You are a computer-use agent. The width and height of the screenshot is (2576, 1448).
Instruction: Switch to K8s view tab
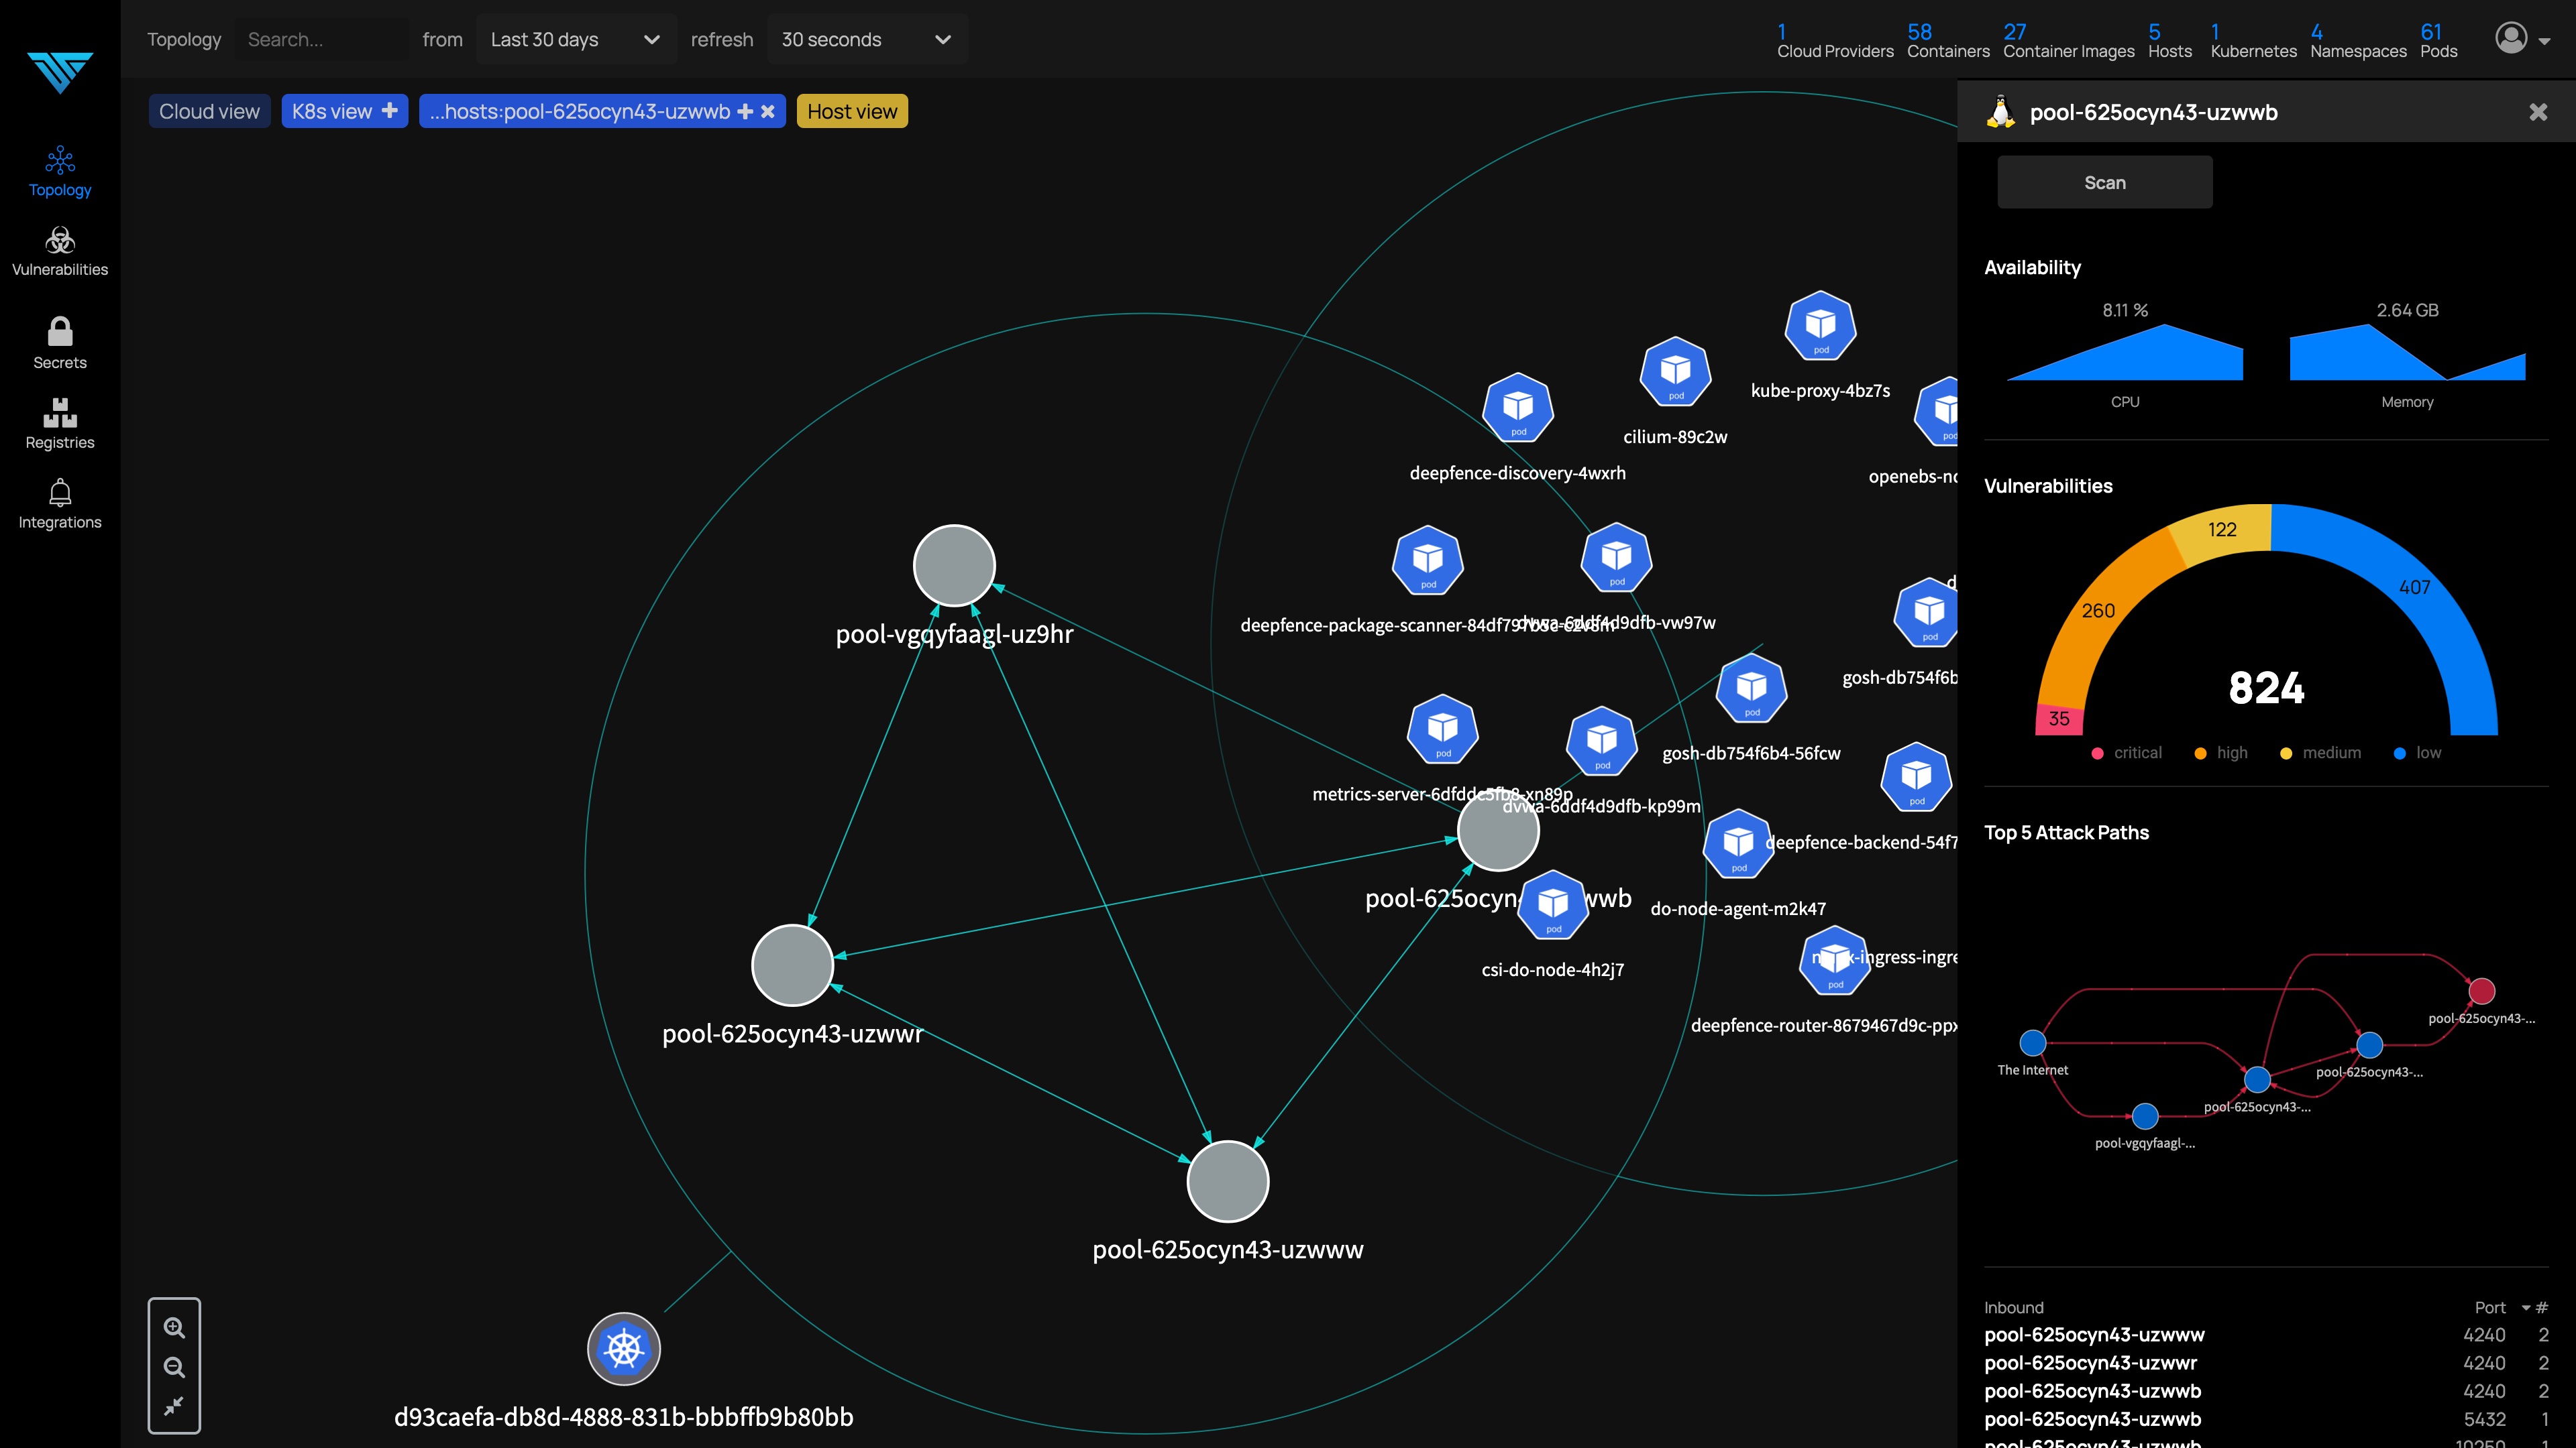pos(331,111)
